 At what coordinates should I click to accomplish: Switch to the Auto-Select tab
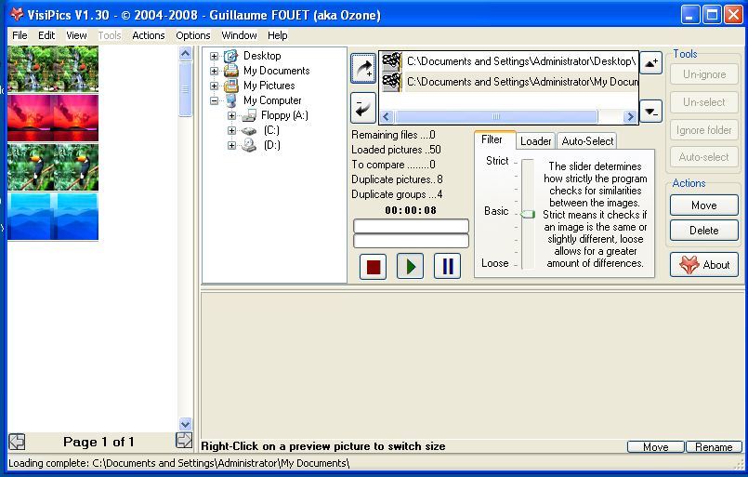(587, 141)
